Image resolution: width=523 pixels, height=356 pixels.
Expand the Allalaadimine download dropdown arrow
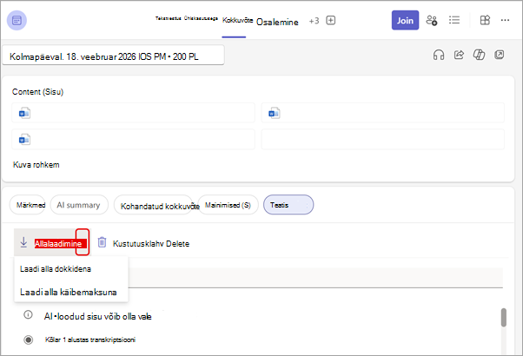click(83, 242)
